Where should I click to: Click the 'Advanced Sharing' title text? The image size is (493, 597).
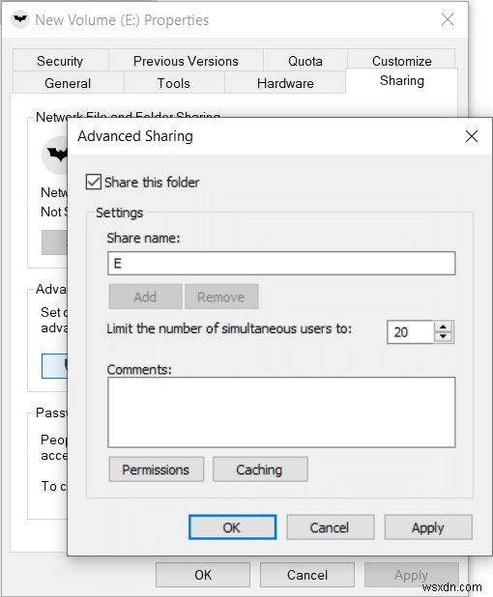[x=135, y=136]
